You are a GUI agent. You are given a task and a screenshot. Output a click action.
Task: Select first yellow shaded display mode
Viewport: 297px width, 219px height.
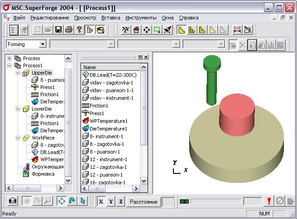pyautogui.click(x=182, y=30)
